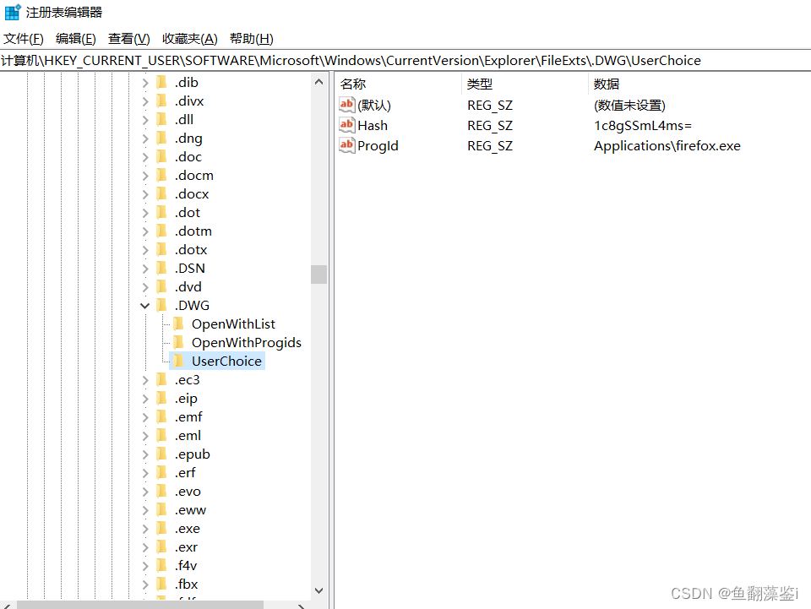Click the .fbx folder icon
The height and width of the screenshot is (609, 811).
coord(162,585)
